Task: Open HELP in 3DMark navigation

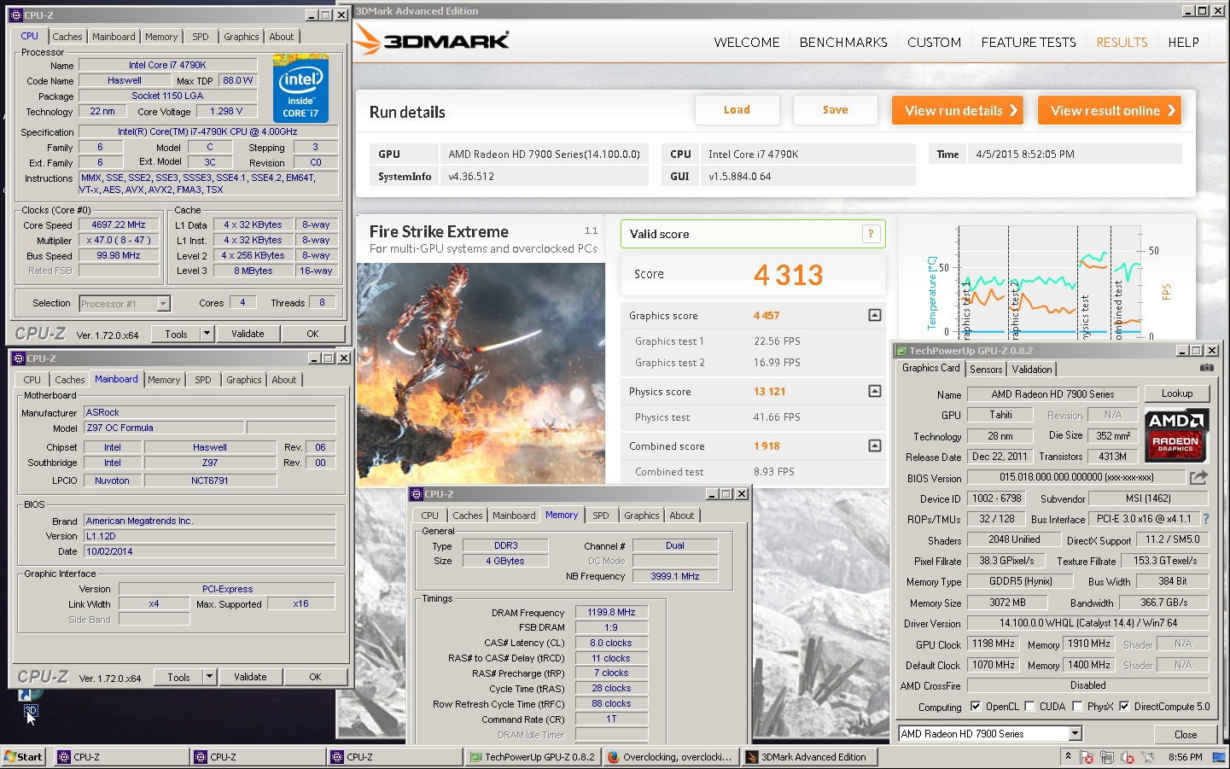Action: 1183,42
